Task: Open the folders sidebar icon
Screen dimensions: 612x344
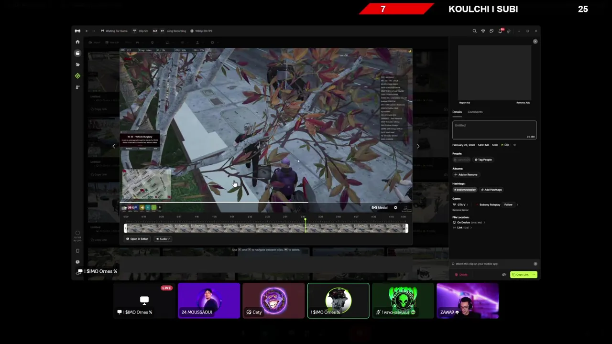Action: 77,64
